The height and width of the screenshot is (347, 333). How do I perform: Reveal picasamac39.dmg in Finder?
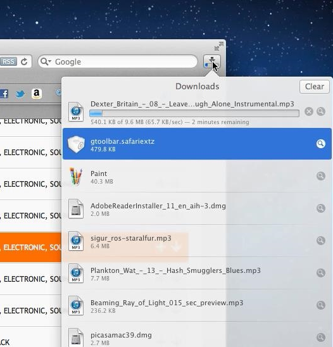(320, 338)
